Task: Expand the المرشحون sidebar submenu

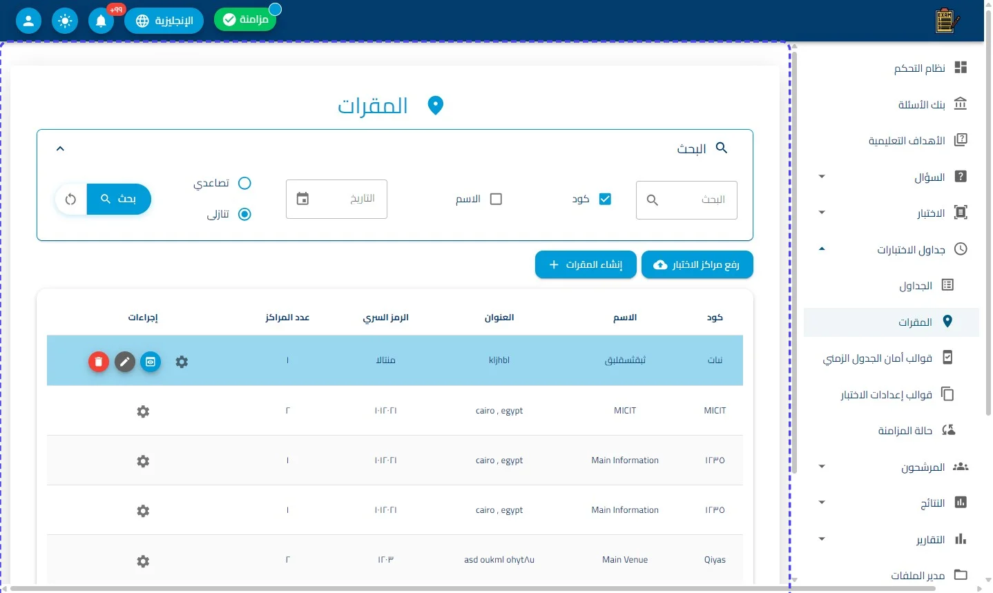Action: [822, 467]
